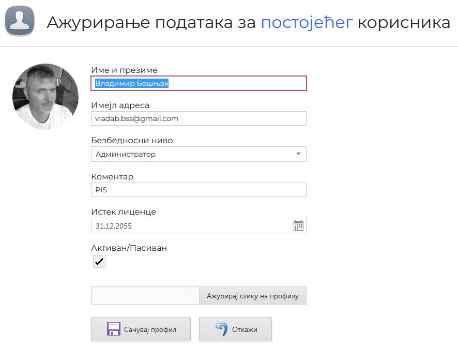Cancel editing via the Откажи label
Image resolution: width=458 pixels, height=348 pixels.
(x=245, y=329)
